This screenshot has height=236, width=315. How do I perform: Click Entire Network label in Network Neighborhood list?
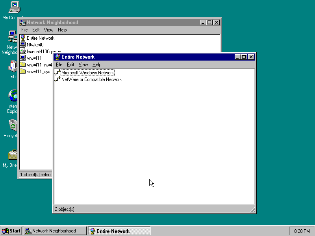coord(41,38)
